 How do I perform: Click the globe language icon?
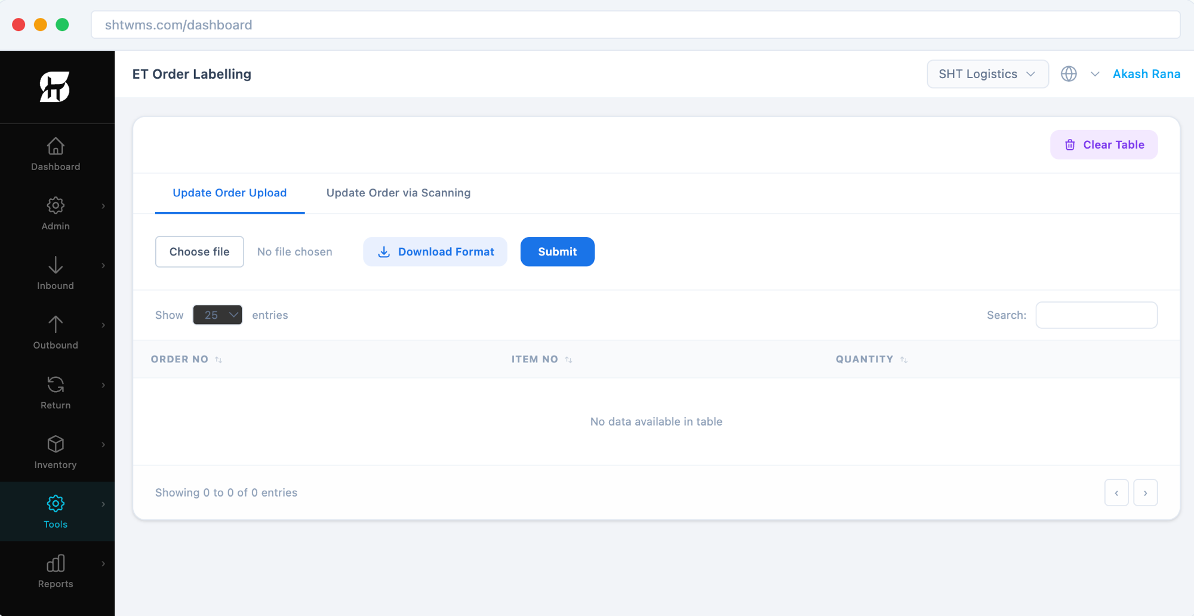1069,74
